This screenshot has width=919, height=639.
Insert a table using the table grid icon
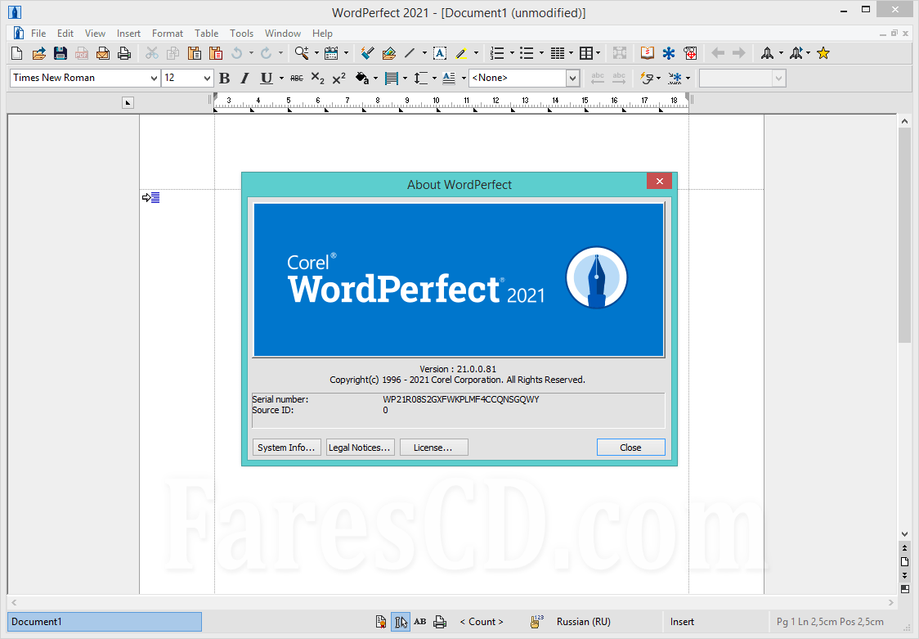586,53
